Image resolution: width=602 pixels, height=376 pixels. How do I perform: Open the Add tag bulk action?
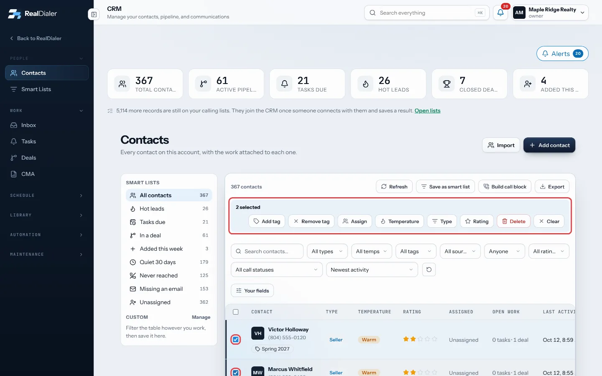coord(267,221)
